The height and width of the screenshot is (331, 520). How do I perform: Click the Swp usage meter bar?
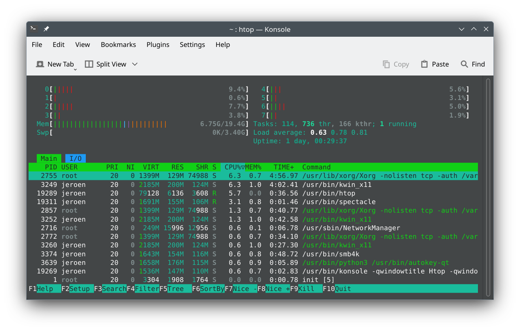pyautogui.click(x=143, y=132)
